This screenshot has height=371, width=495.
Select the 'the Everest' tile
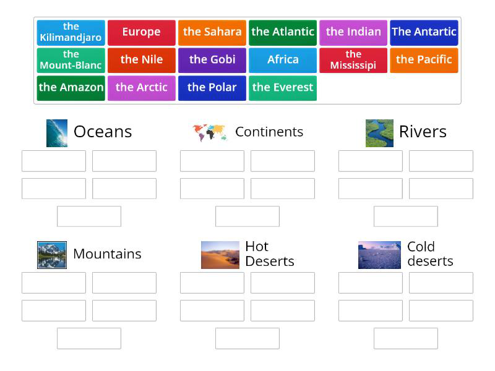point(283,88)
